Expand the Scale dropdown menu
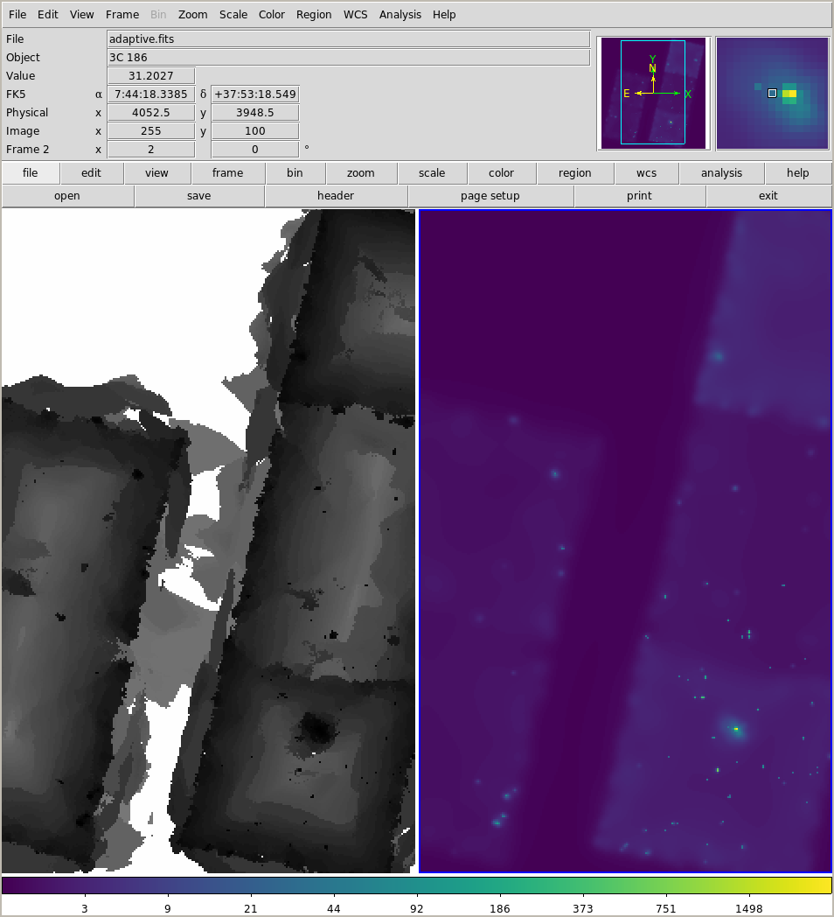Screen dimensions: 834x917 [x=233, y=15]
